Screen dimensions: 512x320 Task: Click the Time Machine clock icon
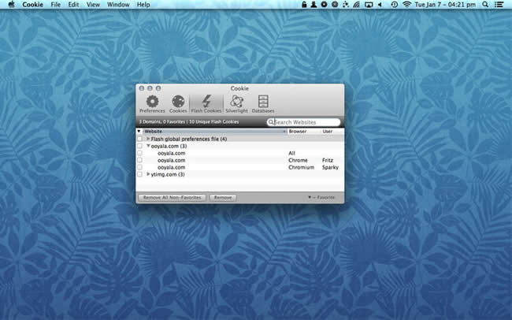(393, 5)
